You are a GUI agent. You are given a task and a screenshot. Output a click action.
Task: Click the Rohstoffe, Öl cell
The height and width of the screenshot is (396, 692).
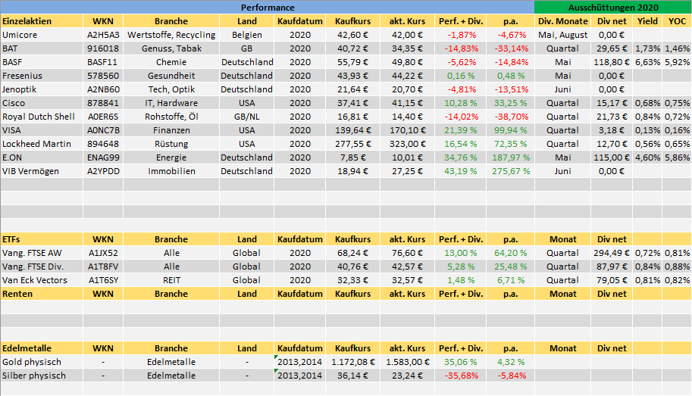tap(171, 117)
